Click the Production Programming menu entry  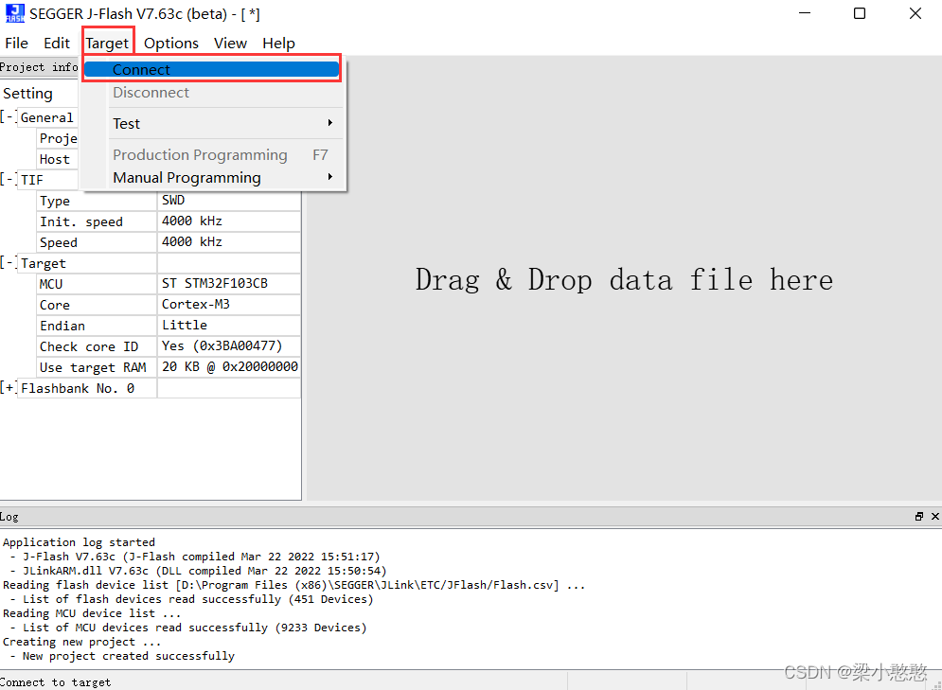coord(212,155)
